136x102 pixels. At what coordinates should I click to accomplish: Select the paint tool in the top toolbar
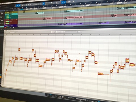coord(25,5)
